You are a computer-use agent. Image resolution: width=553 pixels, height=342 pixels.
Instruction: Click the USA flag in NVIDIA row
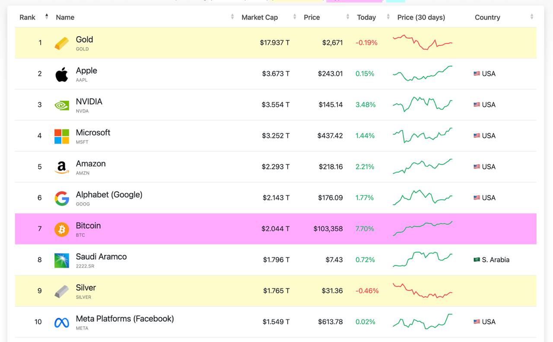[x=477, y=105]
